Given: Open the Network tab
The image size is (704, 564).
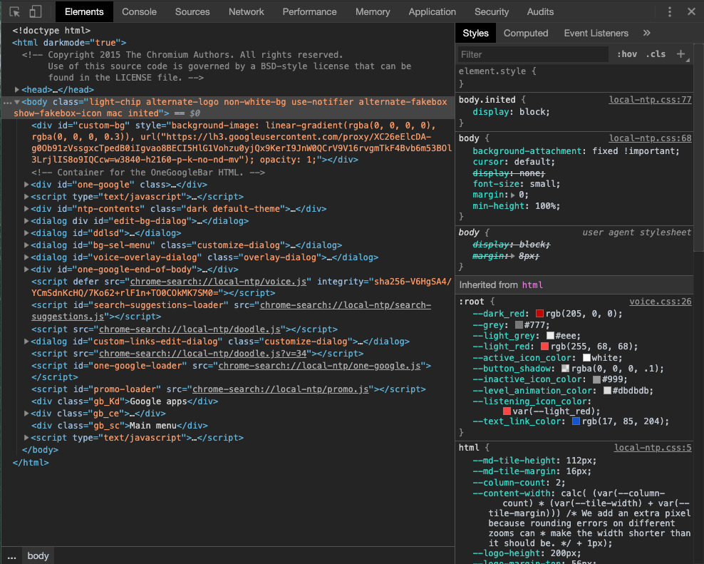Looking at the screenshot, I should [x=246, y=11].
